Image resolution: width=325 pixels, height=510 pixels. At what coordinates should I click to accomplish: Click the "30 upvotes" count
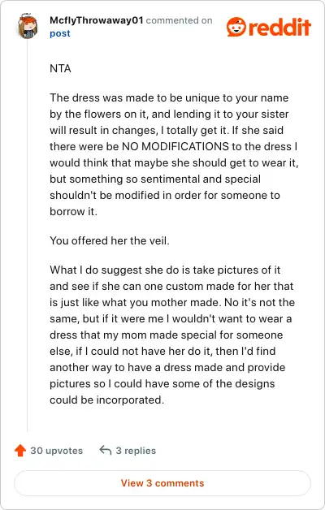coord(57,451)
